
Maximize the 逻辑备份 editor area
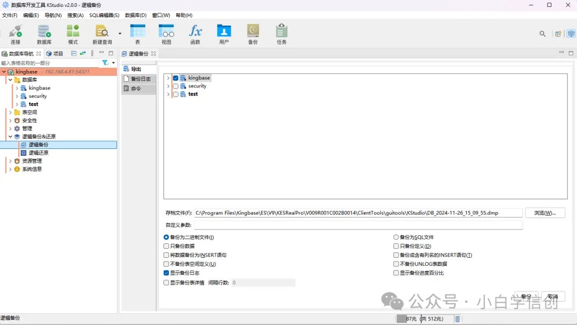click(x=571, y=53)
